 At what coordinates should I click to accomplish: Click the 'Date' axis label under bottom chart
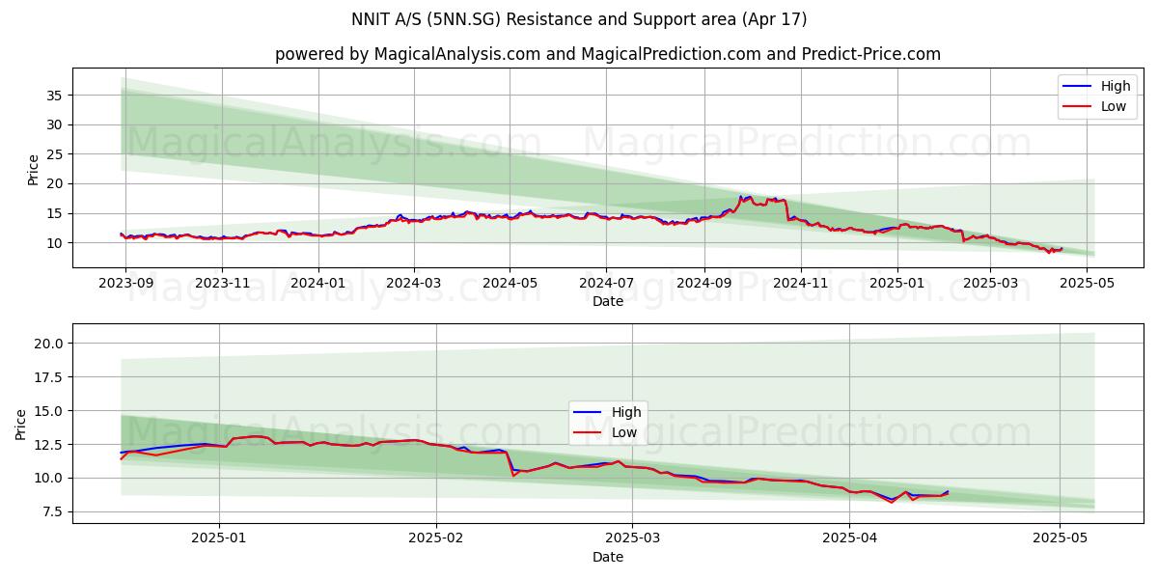tap(608, 557)
